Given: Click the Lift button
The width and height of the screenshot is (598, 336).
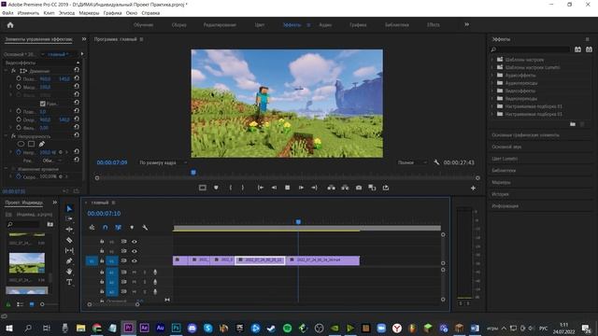Looking at the screenshot, I should pos(332,188).
